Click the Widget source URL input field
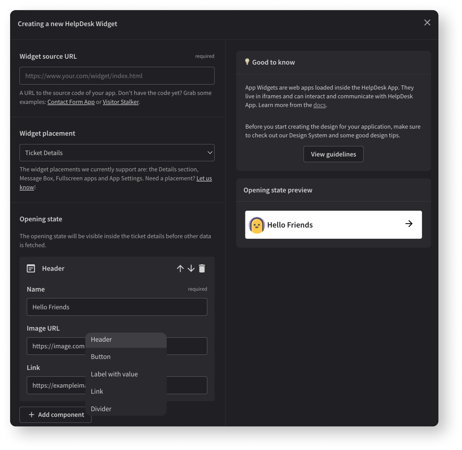 point(117,76)
